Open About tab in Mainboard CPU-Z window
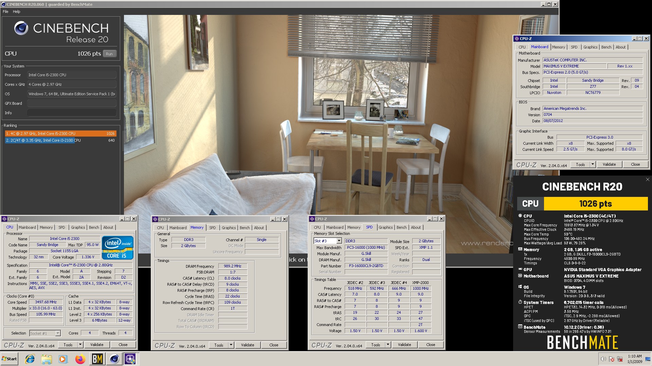This screenshot has width=652, height=366. (620, 47)
